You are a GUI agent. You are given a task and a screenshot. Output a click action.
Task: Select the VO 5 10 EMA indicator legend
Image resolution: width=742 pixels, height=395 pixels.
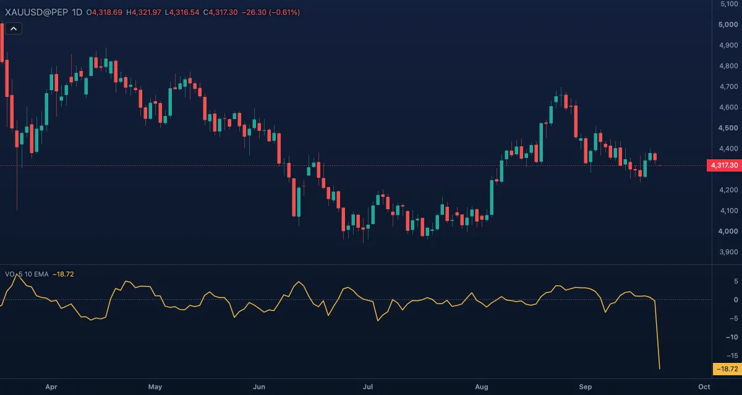point(27,274)
